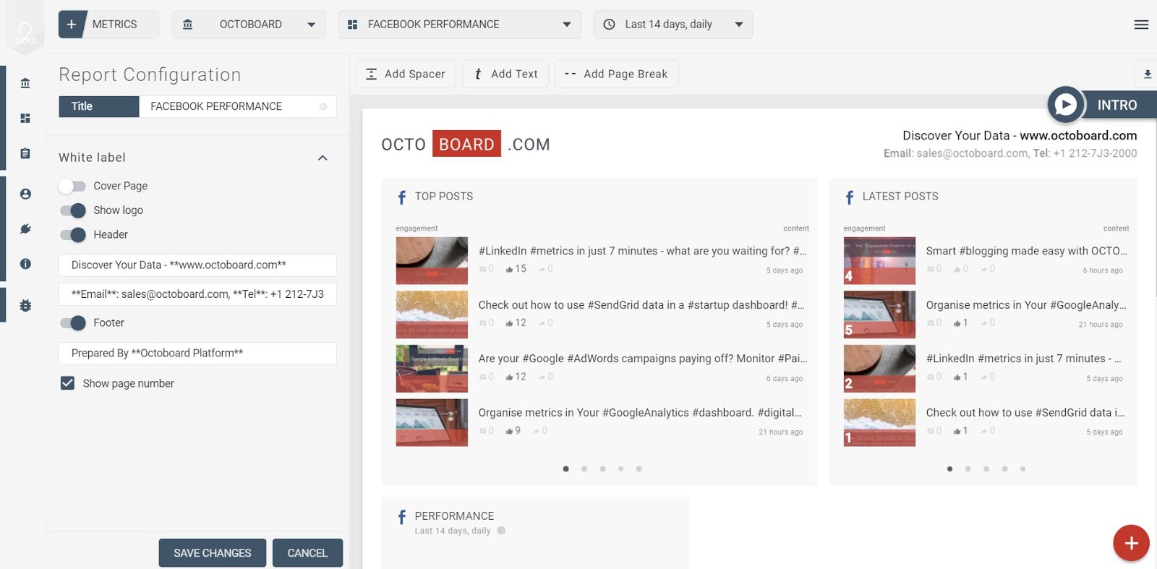Click the 'Check out how to use #SendGrid data i...' latest post
1157x569 pixels.
pos(1025,413)
